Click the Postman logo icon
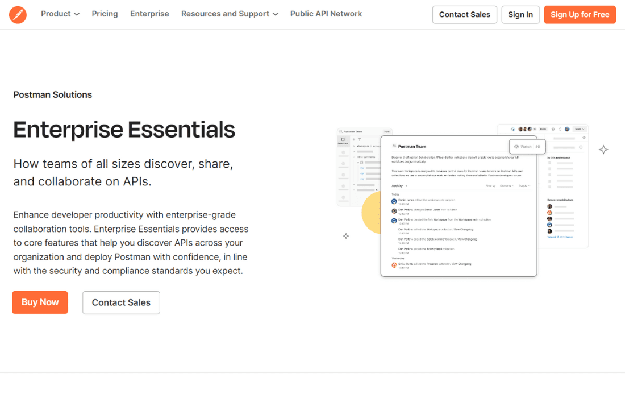The width and height of the screenshot is (625, 398). tap(18, 15)
